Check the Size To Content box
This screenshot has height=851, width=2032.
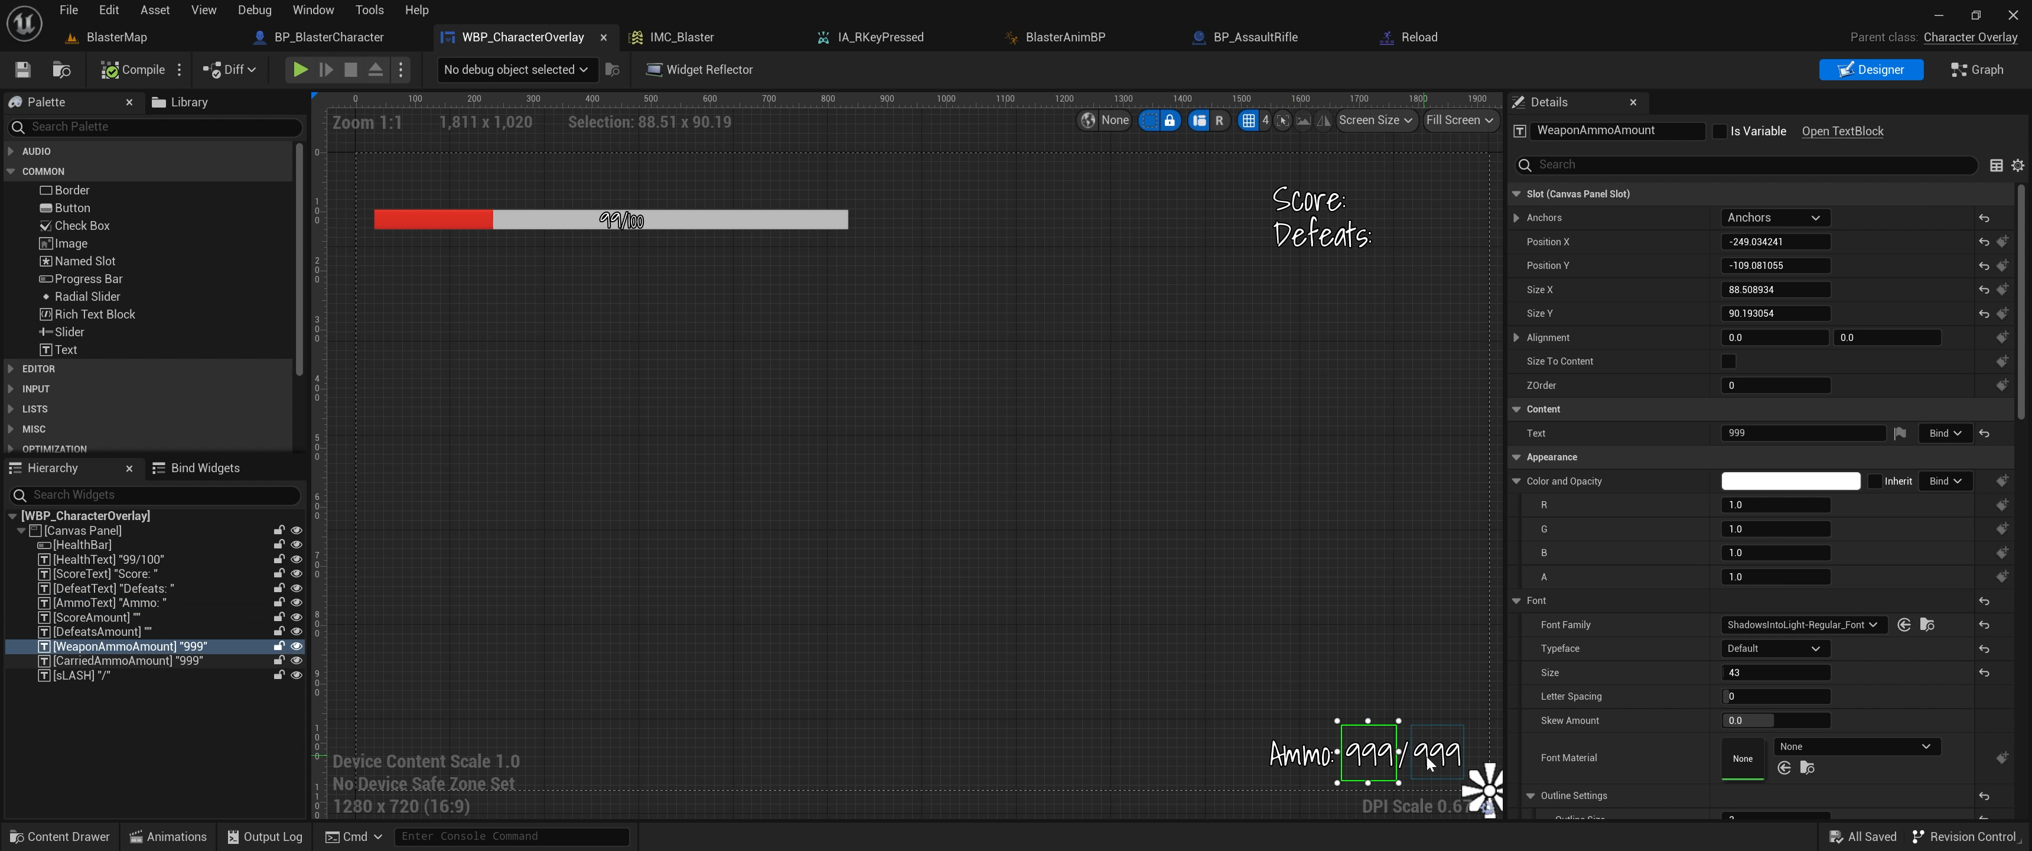pyautogui.click(x=1728, y=360)
